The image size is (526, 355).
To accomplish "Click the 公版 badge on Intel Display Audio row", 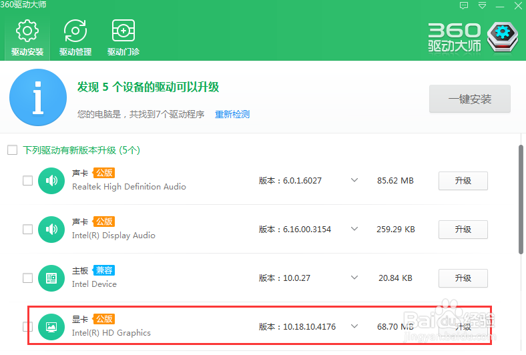I will (104, 222).
